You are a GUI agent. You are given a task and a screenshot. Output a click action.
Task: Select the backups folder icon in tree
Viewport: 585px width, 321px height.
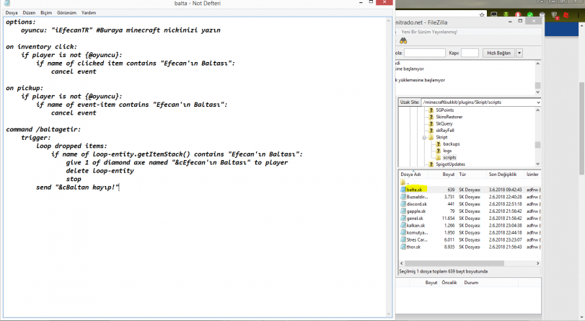(439, 144)
